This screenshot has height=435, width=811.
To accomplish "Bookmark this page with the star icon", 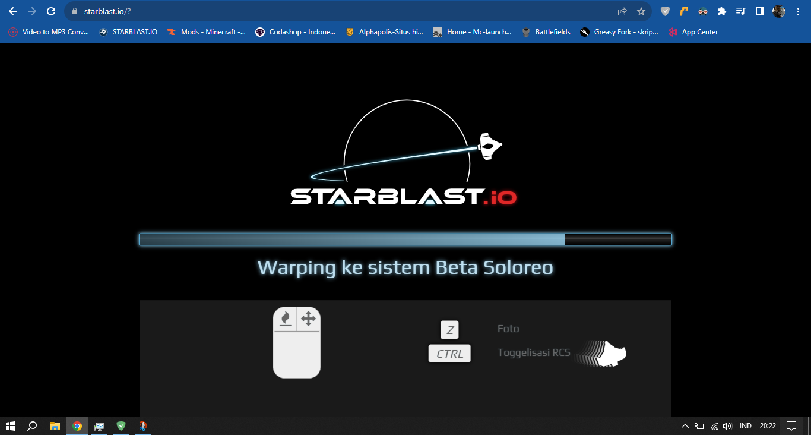I will coord(641,11).
